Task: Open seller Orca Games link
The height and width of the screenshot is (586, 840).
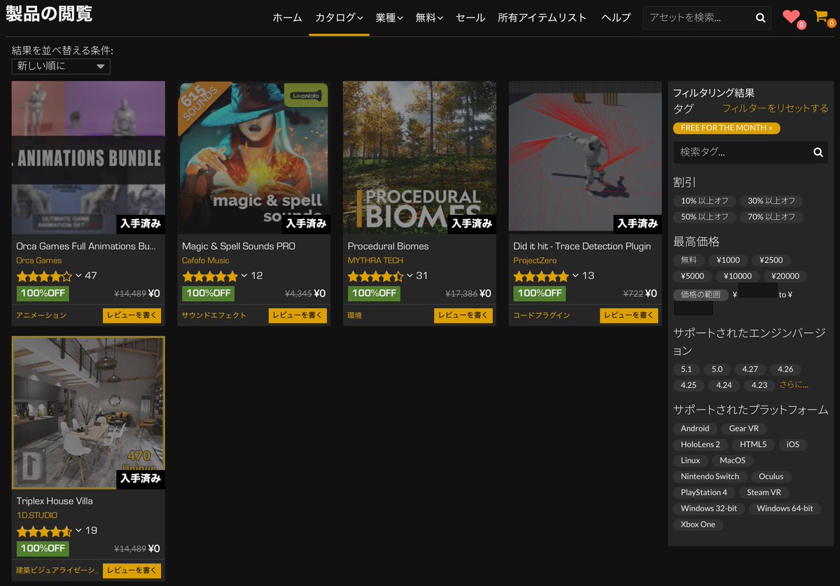Action: pos(39,260)
